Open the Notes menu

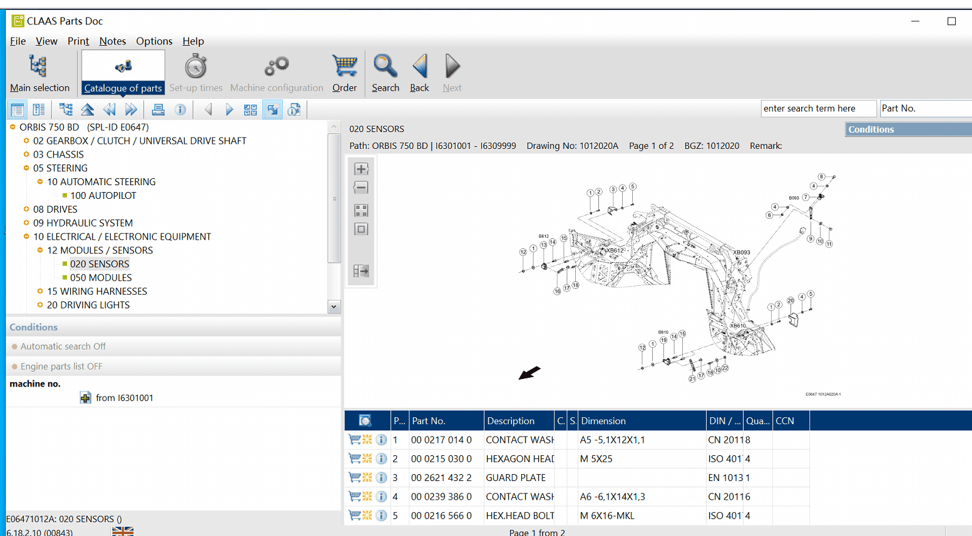pyautogui.click(x=113, y=41)
